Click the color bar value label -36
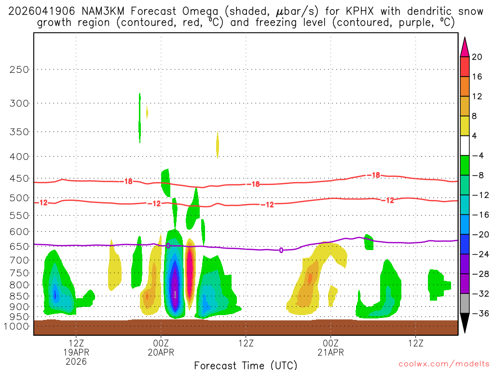This screenshot has width=494, height=370. (x=480, y=313)
